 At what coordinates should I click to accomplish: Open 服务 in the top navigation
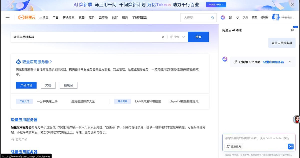tap(125, 17)
